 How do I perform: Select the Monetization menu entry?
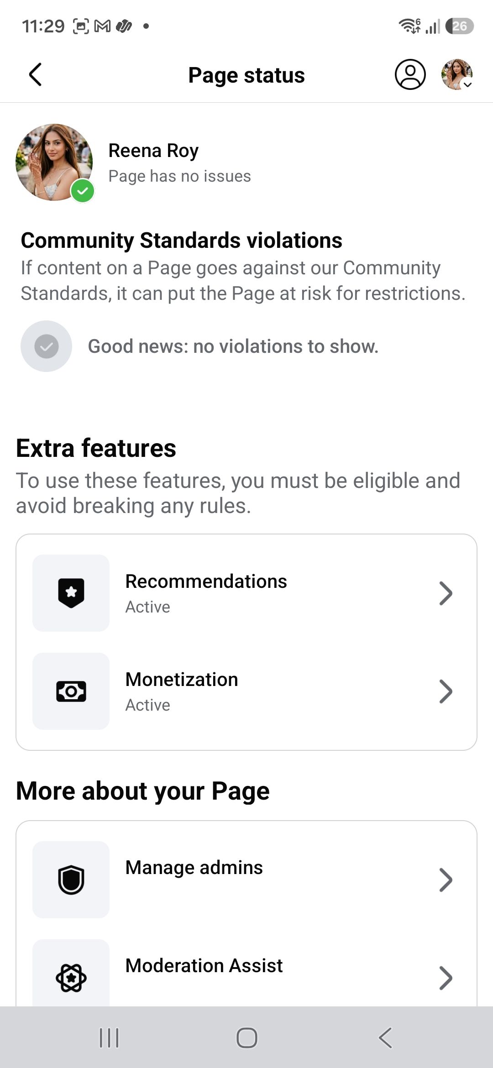[246, 691]
